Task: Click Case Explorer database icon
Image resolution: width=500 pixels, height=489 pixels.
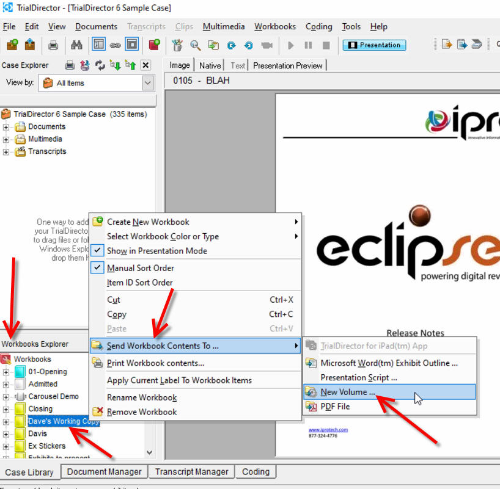Action: [85, 65]
